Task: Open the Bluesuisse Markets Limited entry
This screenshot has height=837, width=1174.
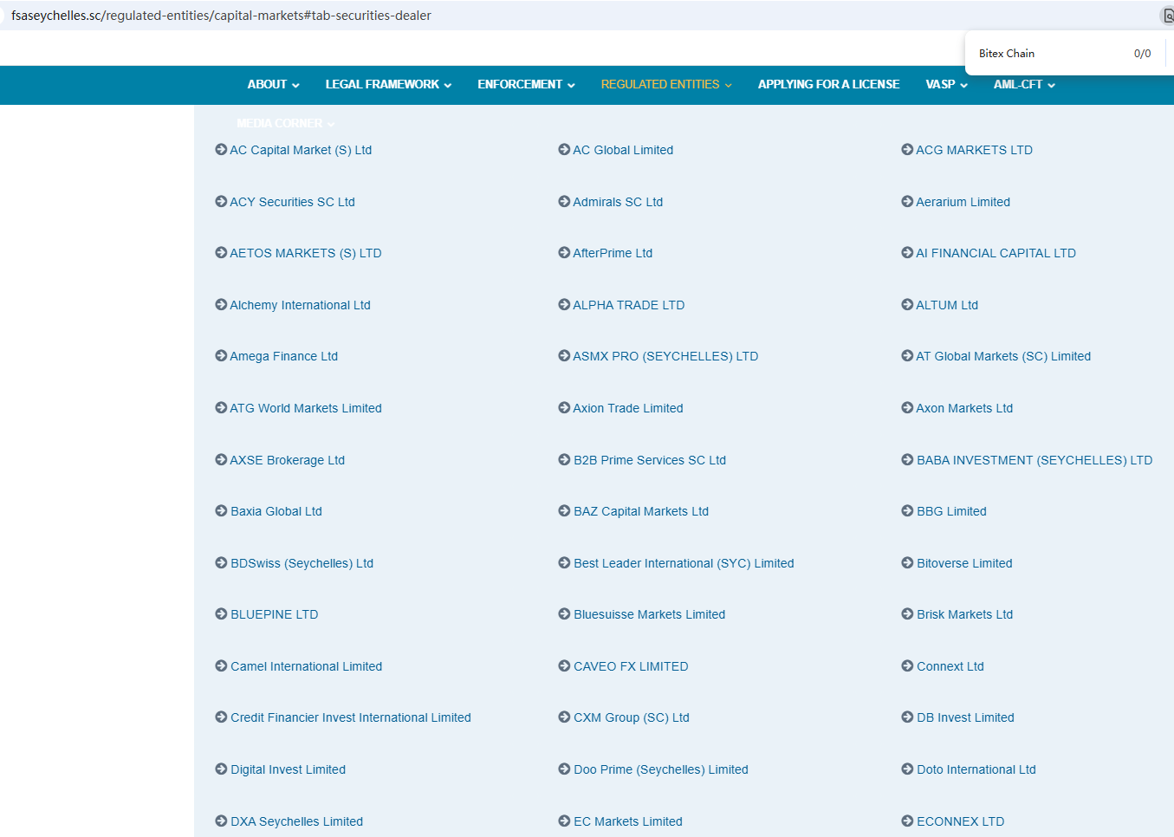Action: (x=649, y=614)
